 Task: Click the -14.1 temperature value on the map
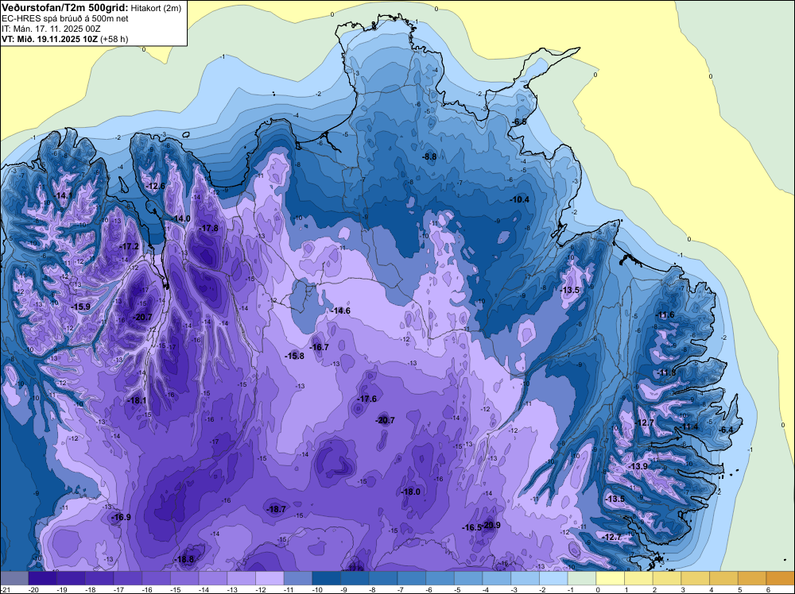pos(63,195)
